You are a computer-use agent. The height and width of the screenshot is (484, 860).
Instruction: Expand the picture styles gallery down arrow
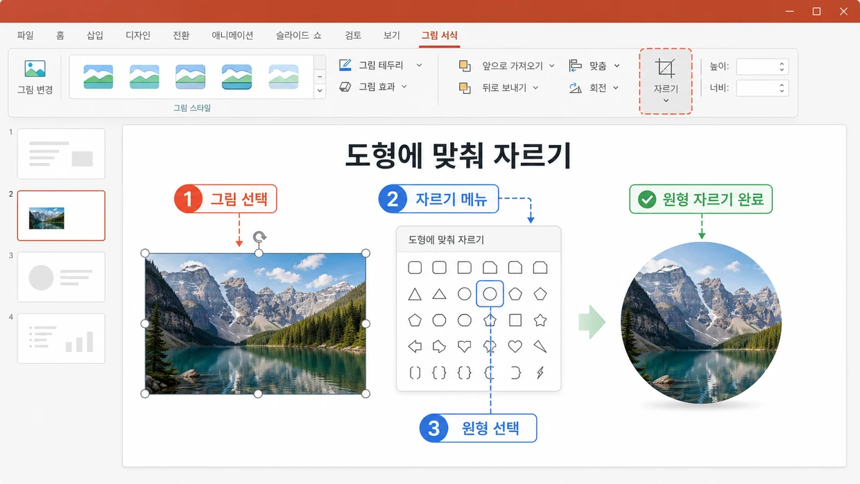320,91
